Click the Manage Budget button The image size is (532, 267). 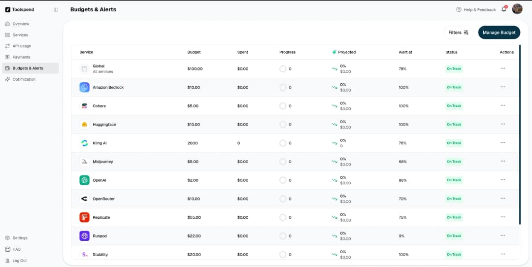point(499,33)
